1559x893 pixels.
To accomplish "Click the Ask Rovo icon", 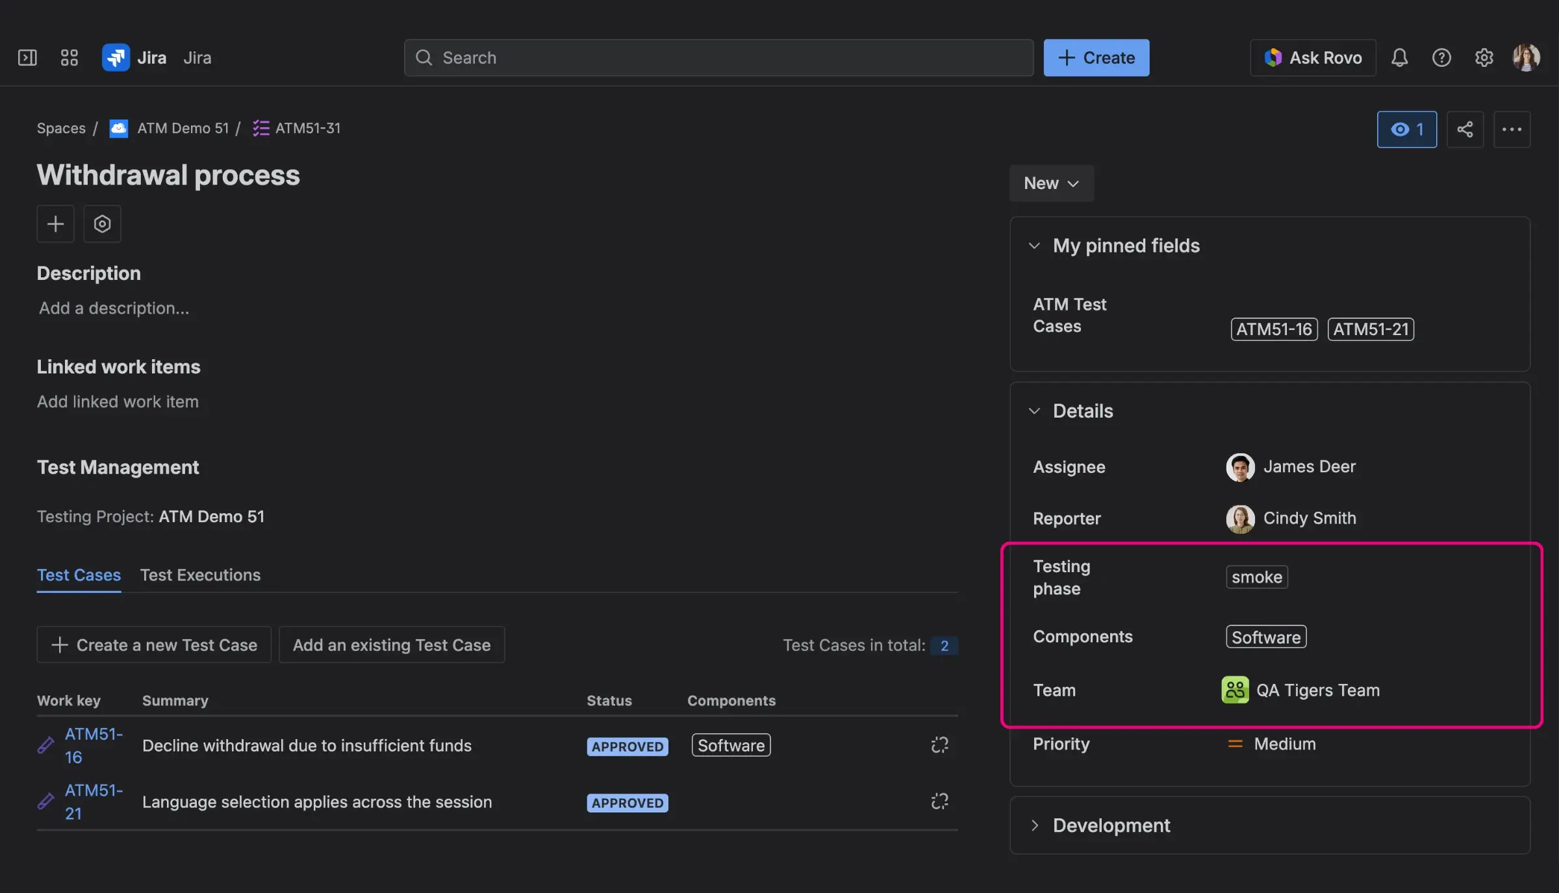I will (x=1274, y=57).
